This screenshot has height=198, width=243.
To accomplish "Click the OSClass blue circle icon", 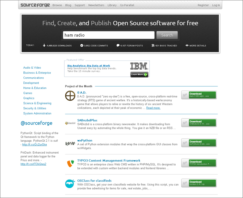I will coord(70,184).
